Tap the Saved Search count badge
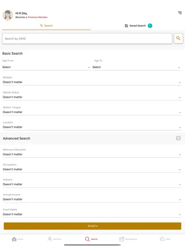Viewport: 185px width, 247px height. click(x=150, y=26)
